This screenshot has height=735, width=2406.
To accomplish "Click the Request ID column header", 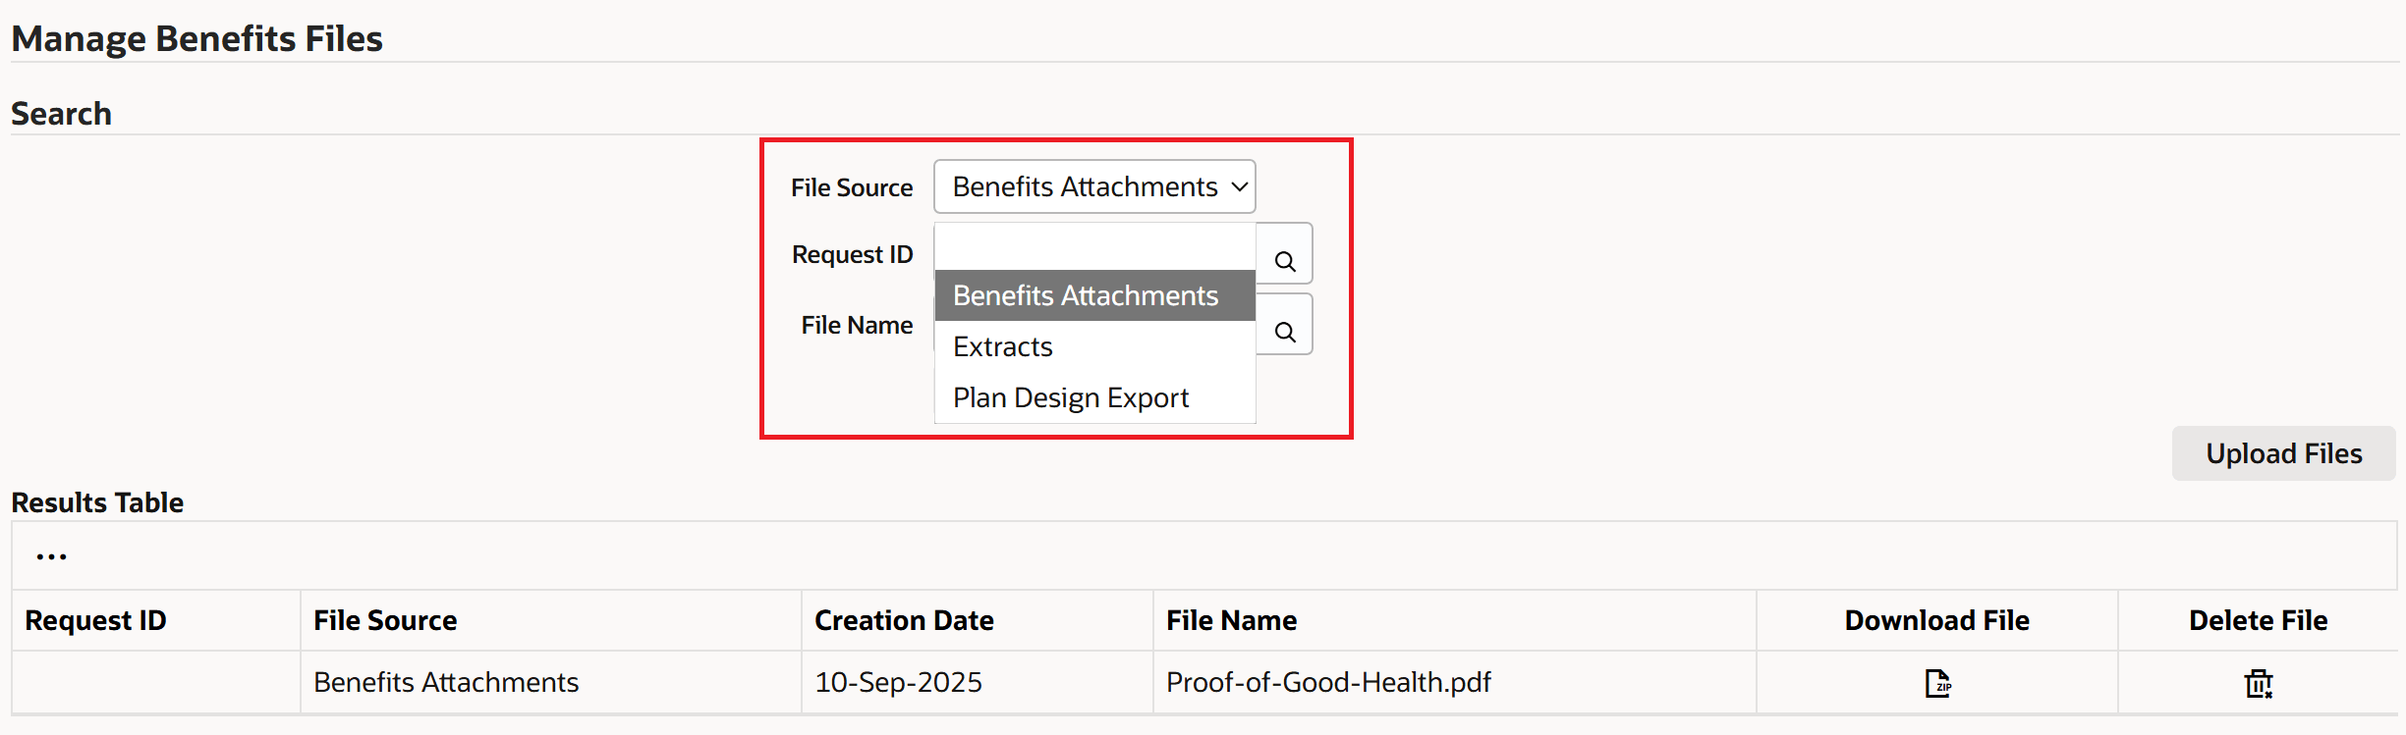I will (95, 620).
